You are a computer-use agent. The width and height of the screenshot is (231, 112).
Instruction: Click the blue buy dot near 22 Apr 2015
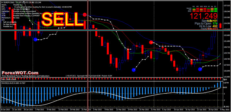[200, 69]
